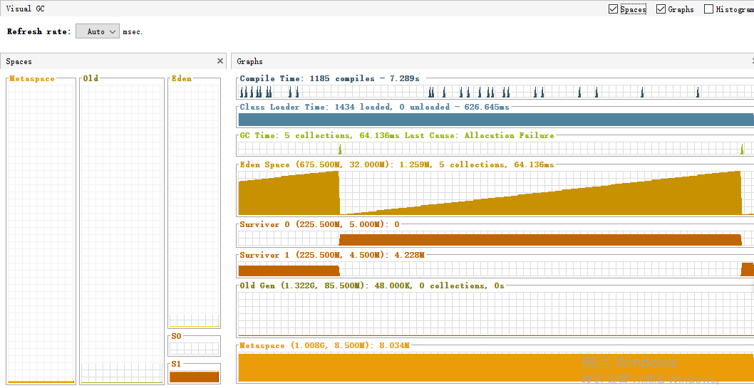Click the Old Gen graph
This screenshot has height=388, width=754.
pyautogui.click(x=496, y=314)
